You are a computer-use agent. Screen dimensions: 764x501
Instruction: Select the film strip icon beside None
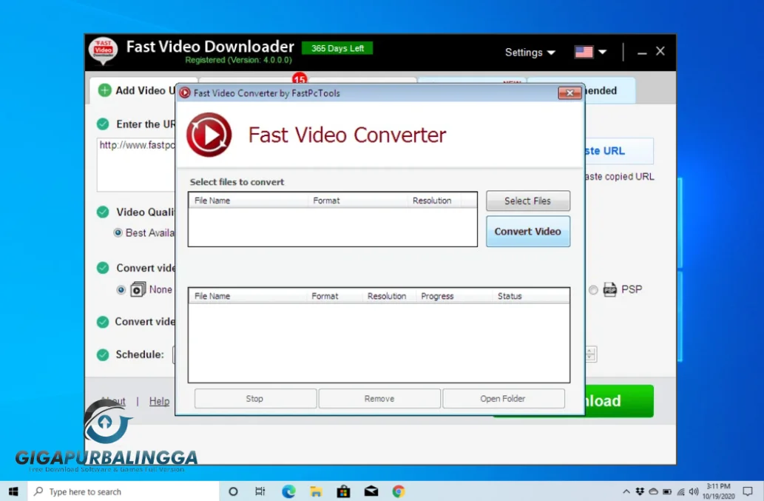click(138, 289)
